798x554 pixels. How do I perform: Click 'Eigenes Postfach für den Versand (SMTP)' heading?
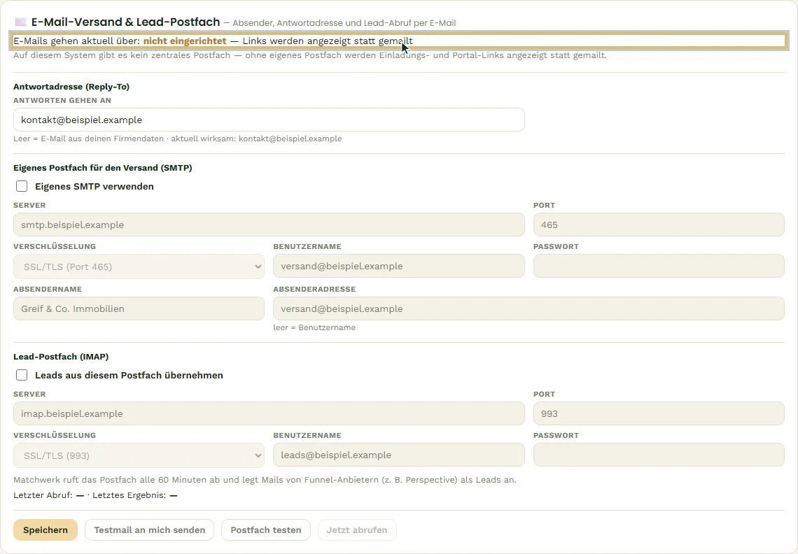pyautogui.click(x=103, y=168)
